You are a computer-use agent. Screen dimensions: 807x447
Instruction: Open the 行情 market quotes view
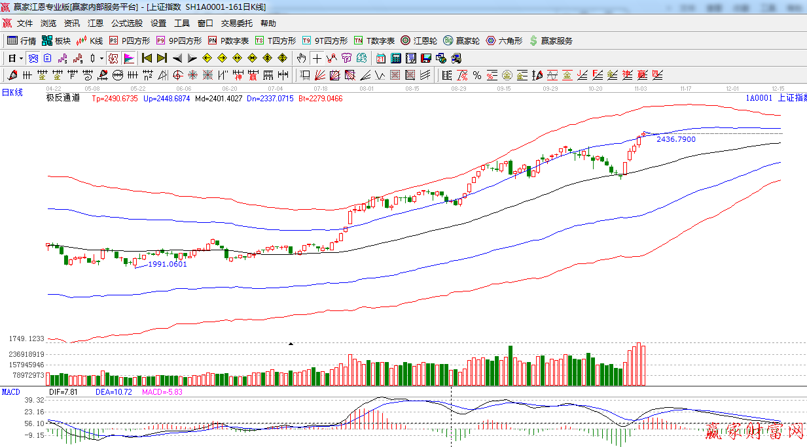coord(22,41)
